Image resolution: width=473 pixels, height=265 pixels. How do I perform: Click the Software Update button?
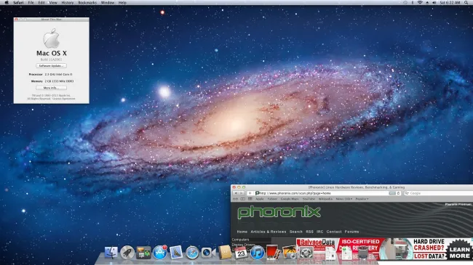tap(51, 65)
